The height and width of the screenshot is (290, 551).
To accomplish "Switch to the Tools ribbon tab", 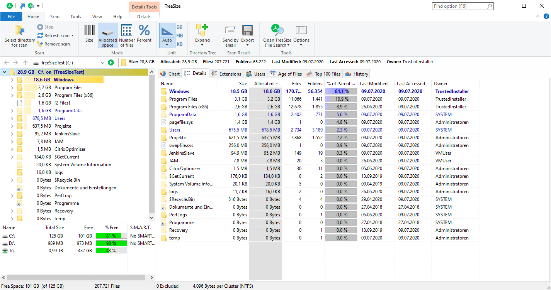I will click(76, 17).
